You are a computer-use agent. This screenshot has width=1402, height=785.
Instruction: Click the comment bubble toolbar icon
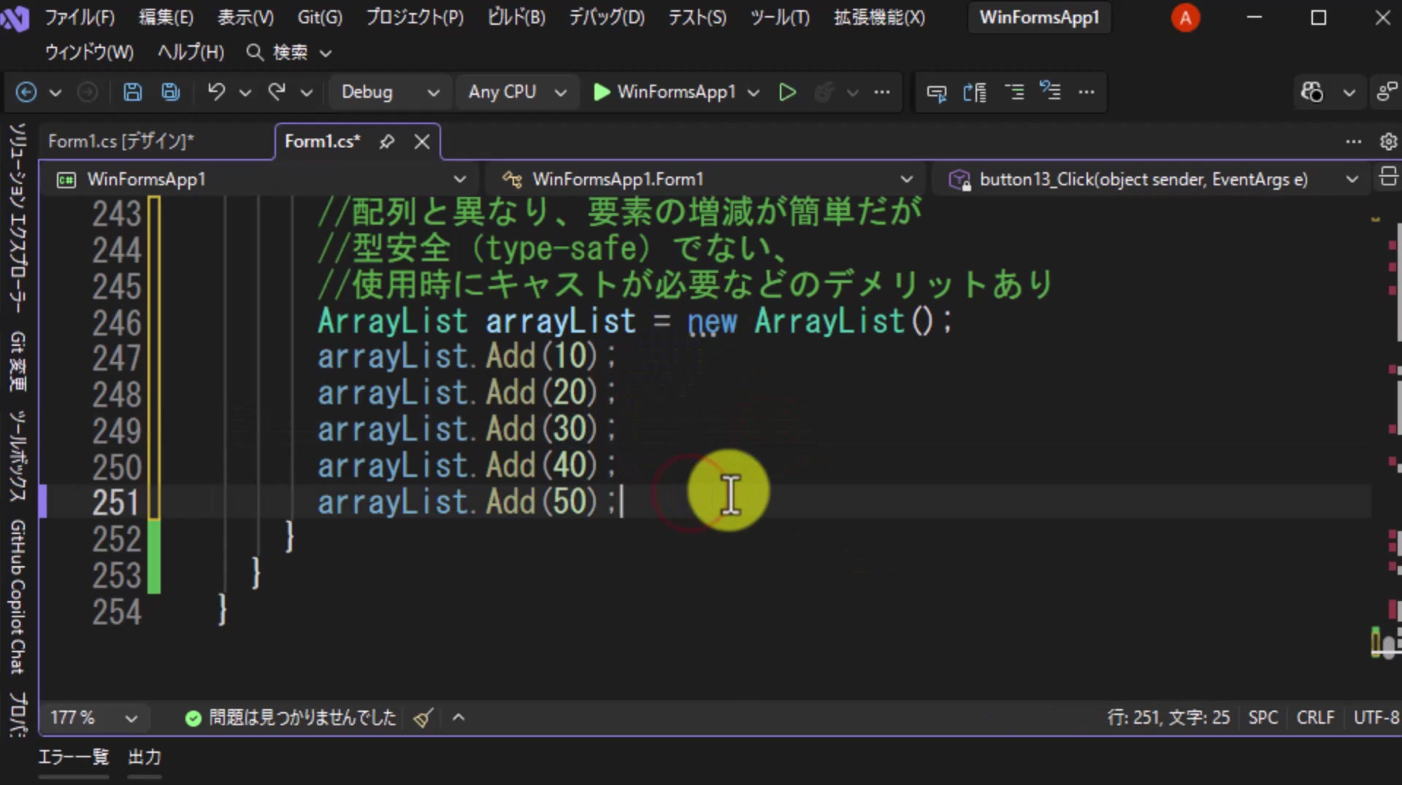(936, 93)
